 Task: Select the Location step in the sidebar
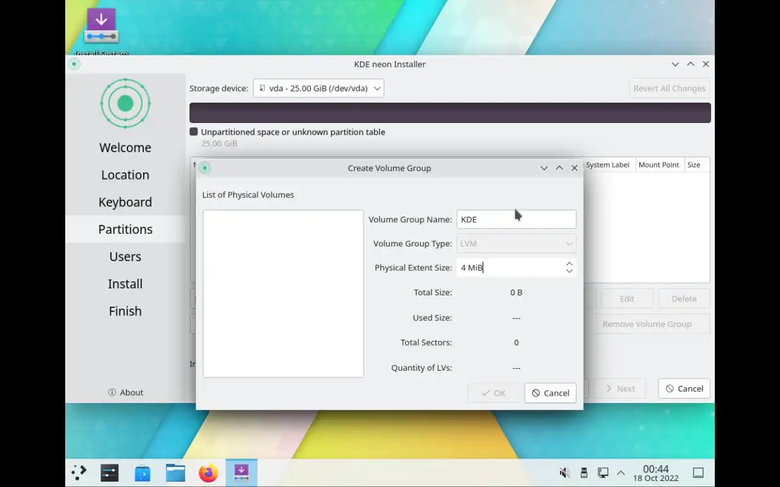pyautogui.click(x=126, y=175)
